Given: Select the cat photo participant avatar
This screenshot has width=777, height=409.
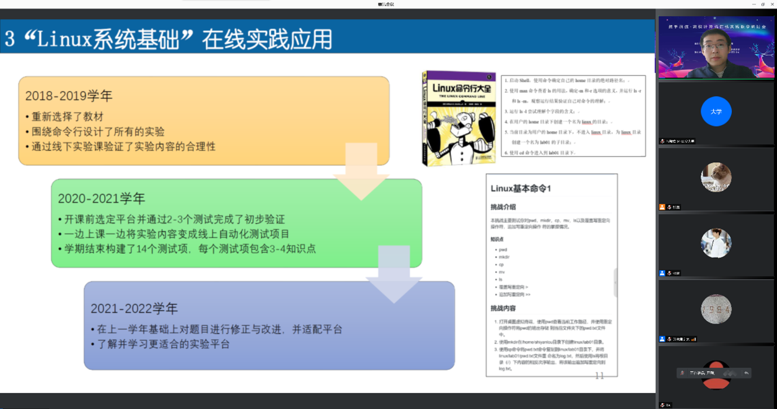Looking at the screenshot, I should pos(716,178).
